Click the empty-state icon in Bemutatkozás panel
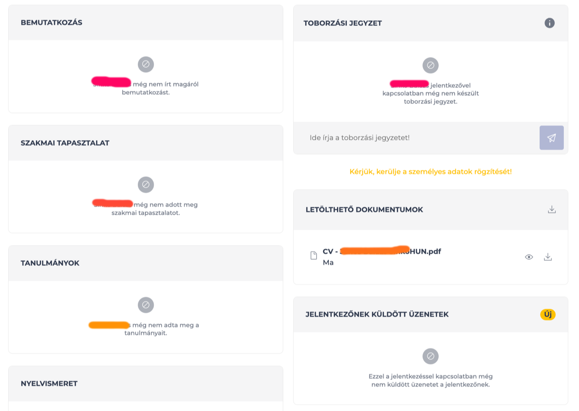Screen dimensions: 579x411 [x=146, y=64]
